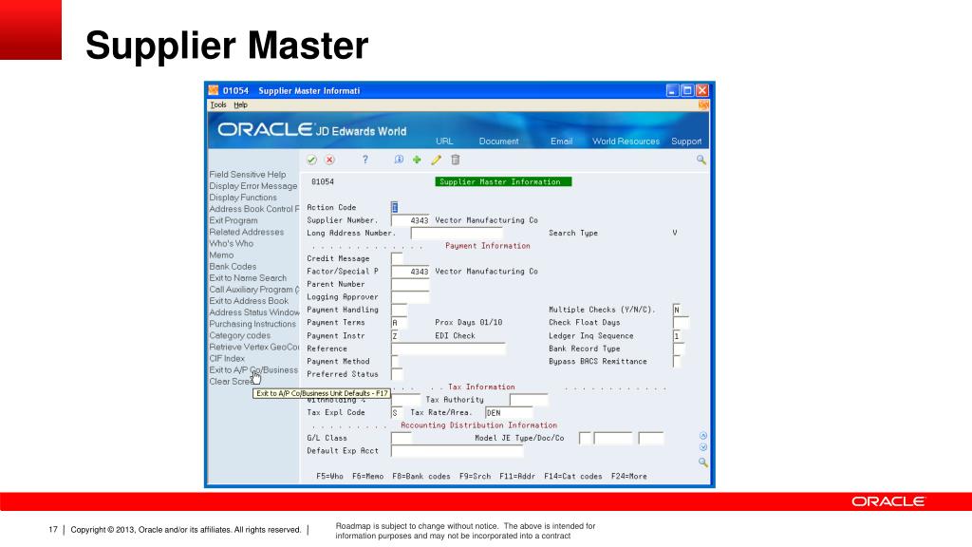Select Exit to A/P Co/Business Unit Defaults
Image resolution: width=972 pixels, height=547 pixels.
pos(253,370)
